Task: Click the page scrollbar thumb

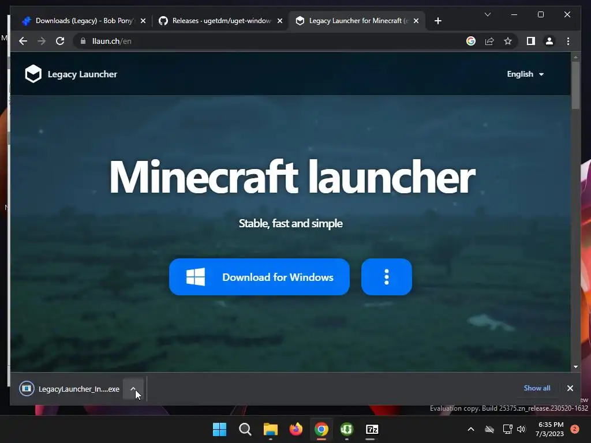Action: [575, 85]
